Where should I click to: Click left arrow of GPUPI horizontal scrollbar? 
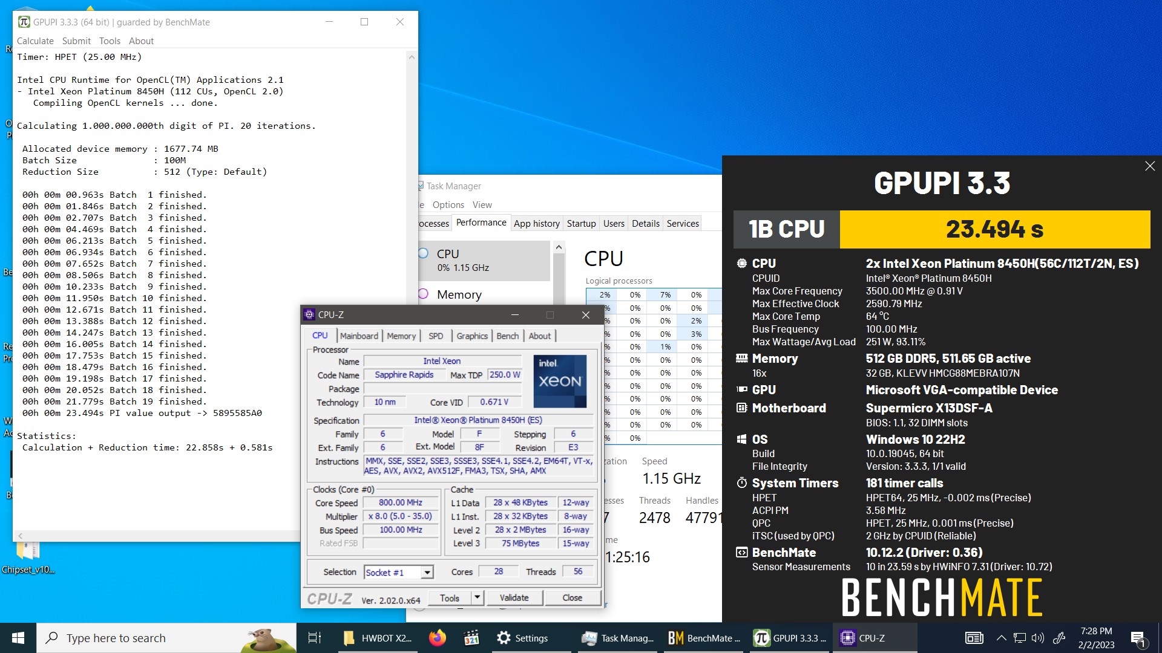21,536
